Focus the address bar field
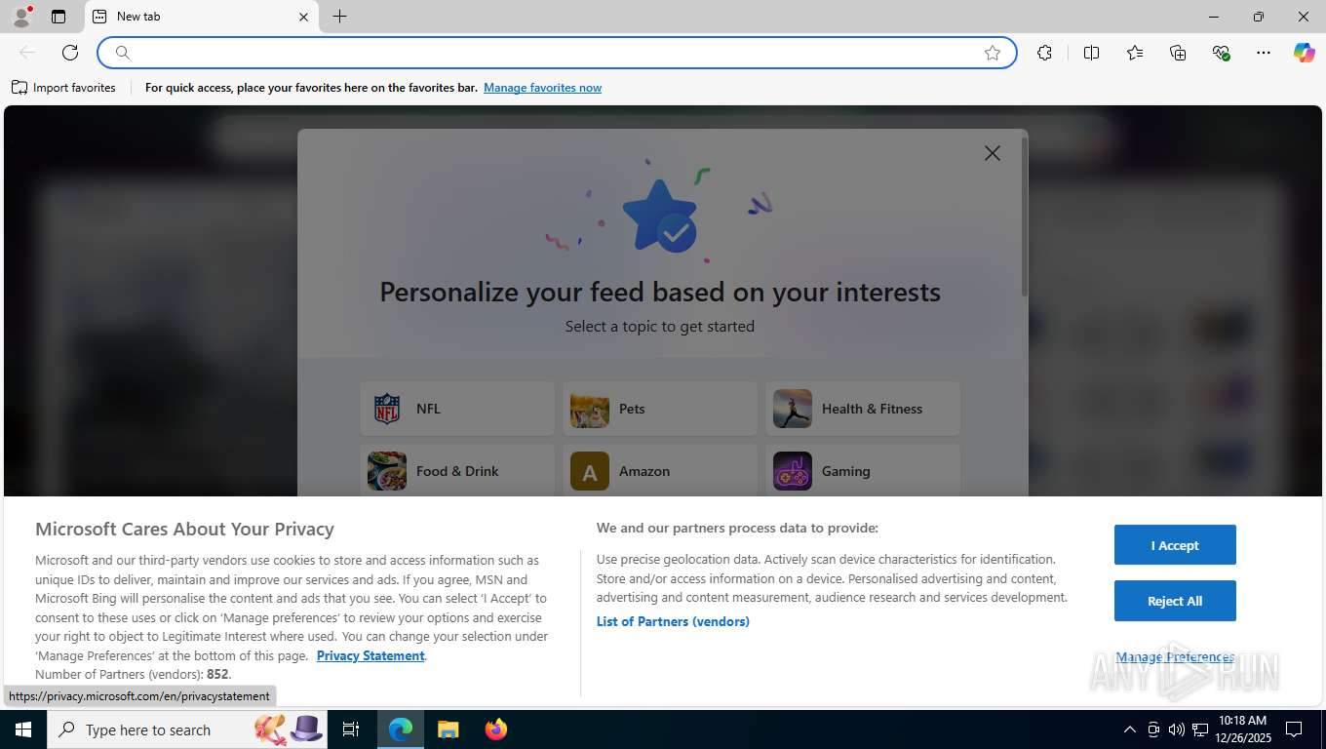Screen dimensions: 1326x749 (556, 53)
